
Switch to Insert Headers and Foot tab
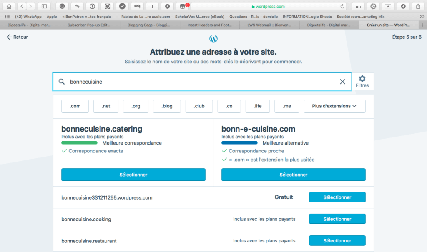click(x=209, y=25)
